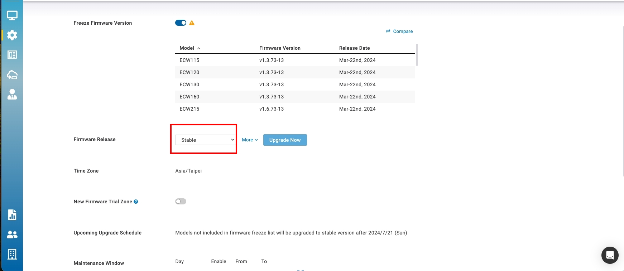
Task: Select the ECW130 firmware row
Action: tap(294, 84)
